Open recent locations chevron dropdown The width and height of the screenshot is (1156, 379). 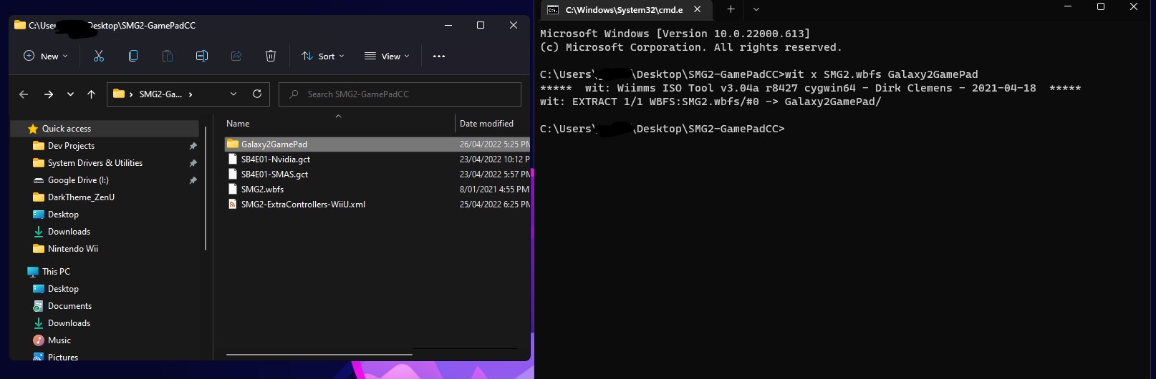click(x=70, y=94)
